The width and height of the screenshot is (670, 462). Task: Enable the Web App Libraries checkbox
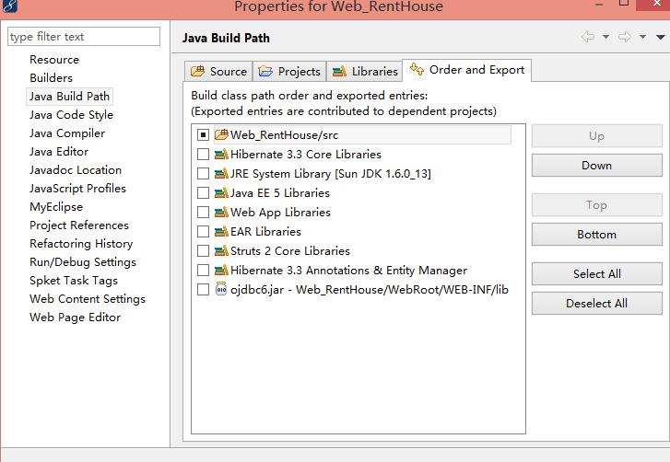point(203,212)
